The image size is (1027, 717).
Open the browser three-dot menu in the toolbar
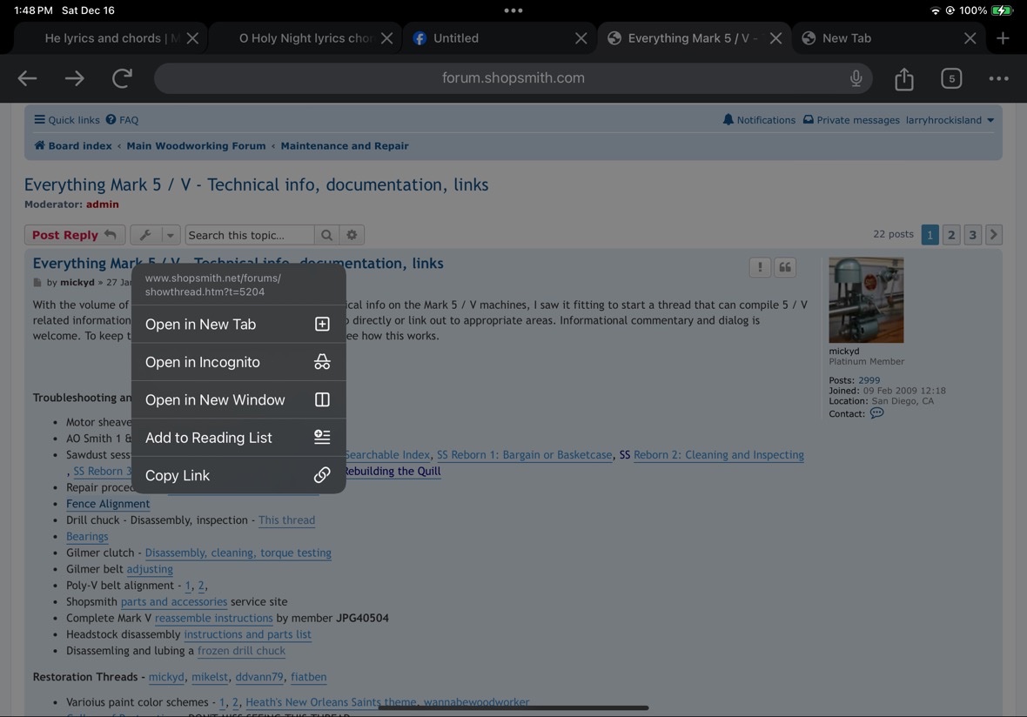[x=998, y=78]
